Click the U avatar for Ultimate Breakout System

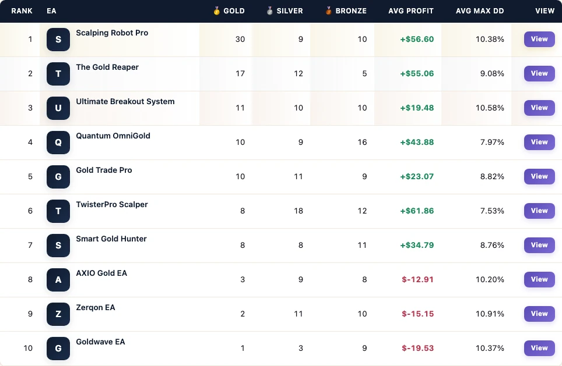coord(58,108)
